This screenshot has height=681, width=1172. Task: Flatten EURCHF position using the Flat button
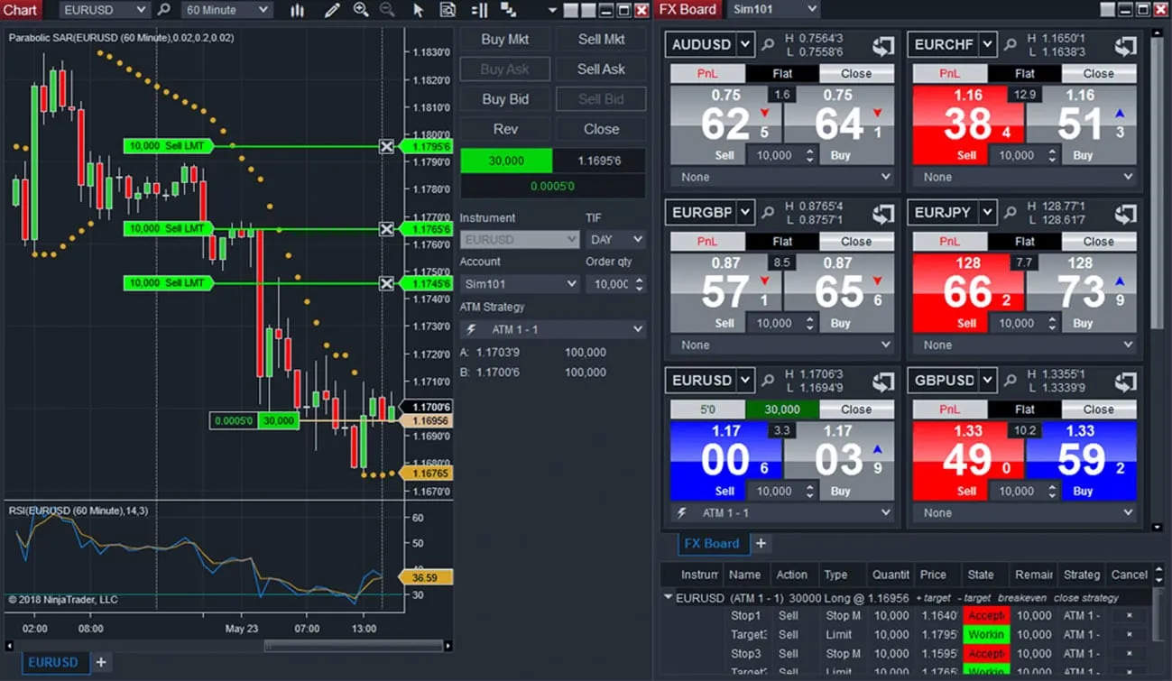coord(1023,73)
